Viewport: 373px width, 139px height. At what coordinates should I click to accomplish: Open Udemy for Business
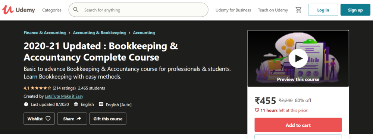(x=233, y=10)
